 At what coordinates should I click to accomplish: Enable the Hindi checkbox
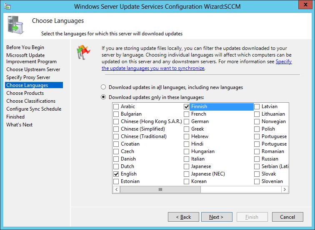point(186,144)
